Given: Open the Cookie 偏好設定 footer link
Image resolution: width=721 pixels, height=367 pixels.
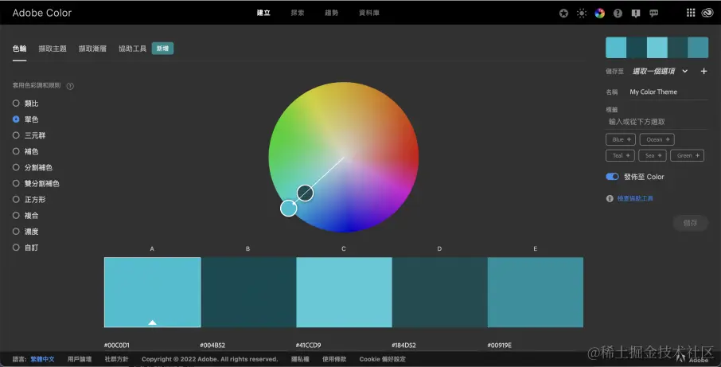Looking at the screenshot, I should [x=383, y=359].
